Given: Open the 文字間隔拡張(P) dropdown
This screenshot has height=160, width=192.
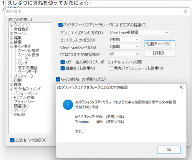Looking at the screenshot, I should pyautogui.click(x=125, y=54).
